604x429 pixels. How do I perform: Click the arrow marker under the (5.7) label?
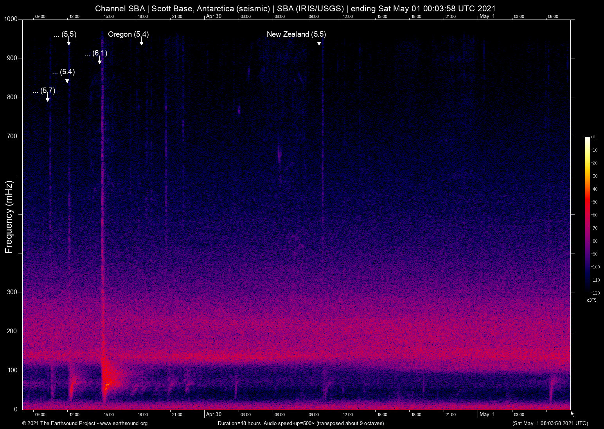(48, 98)
